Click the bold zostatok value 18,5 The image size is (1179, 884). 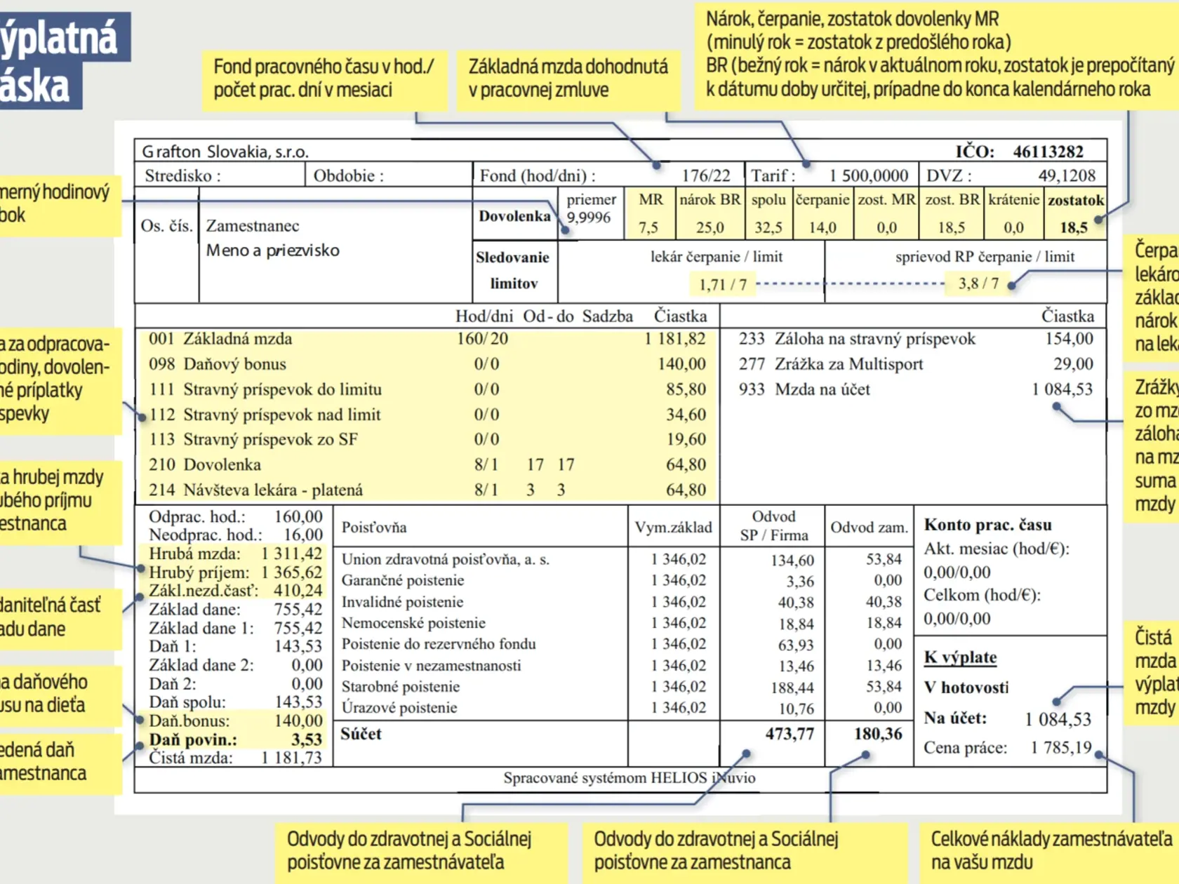(1074, 227)
